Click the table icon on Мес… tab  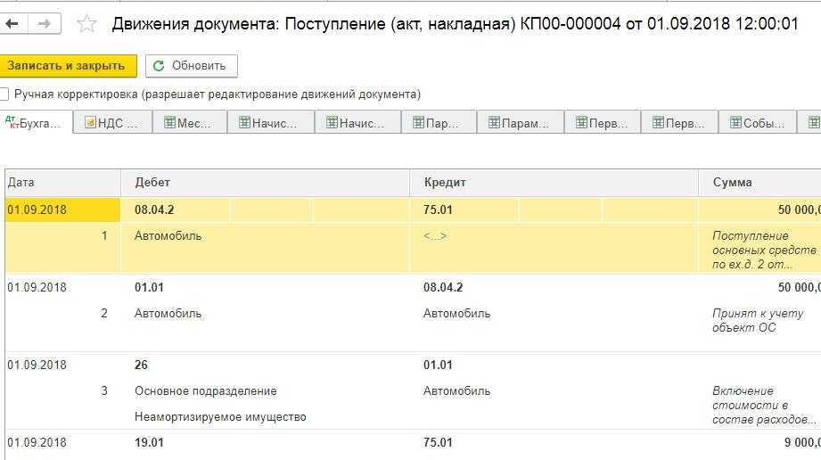tap(169, 123)
